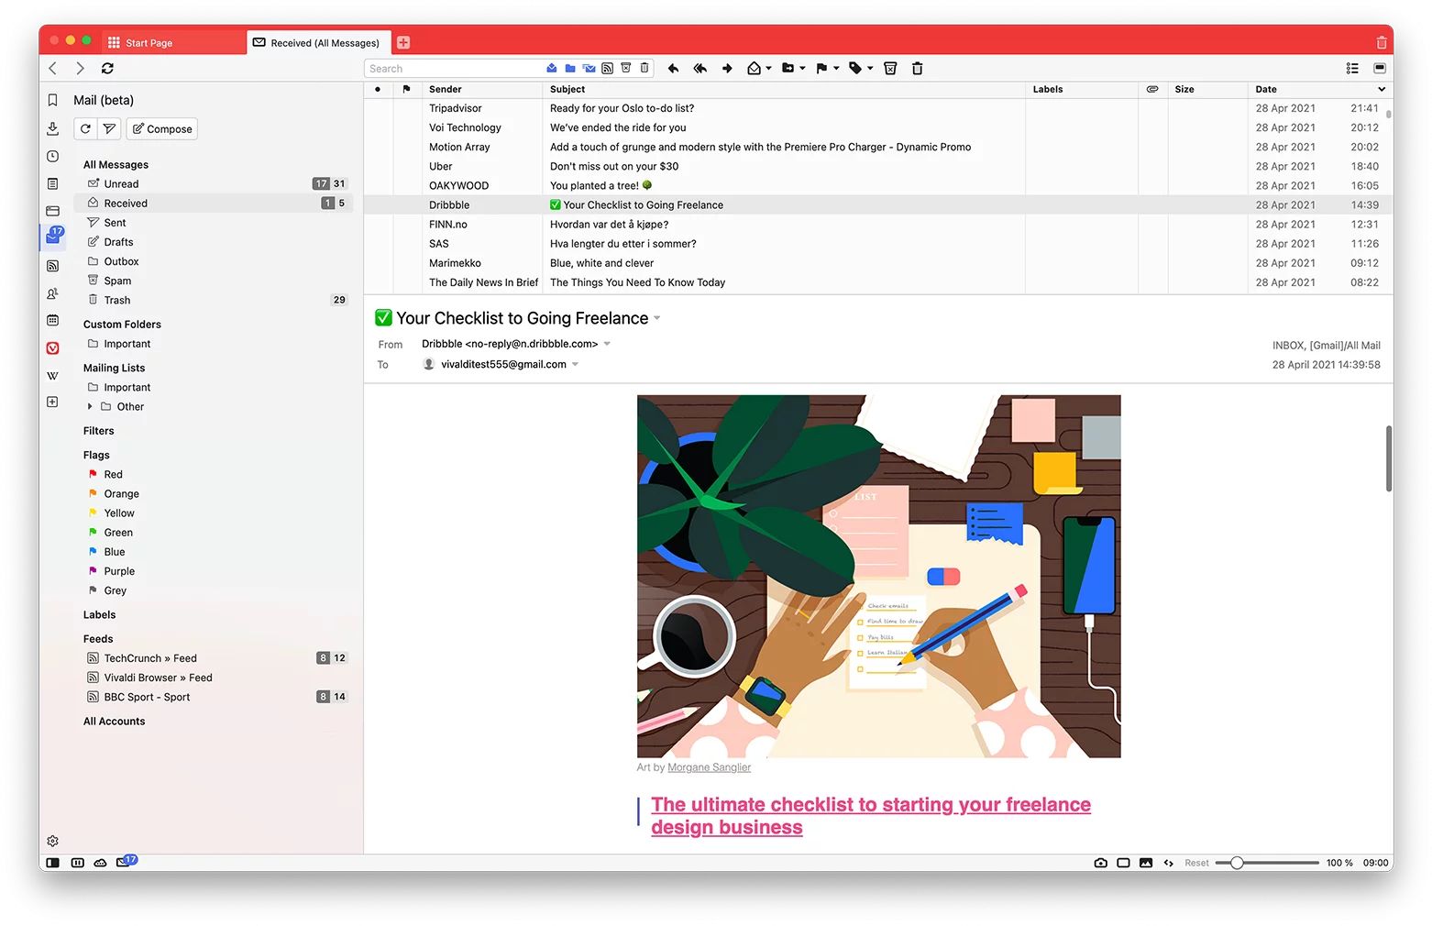1432x926 pixels.
Task: Toggle show trash filter in search field
Action: coord(644,68)
